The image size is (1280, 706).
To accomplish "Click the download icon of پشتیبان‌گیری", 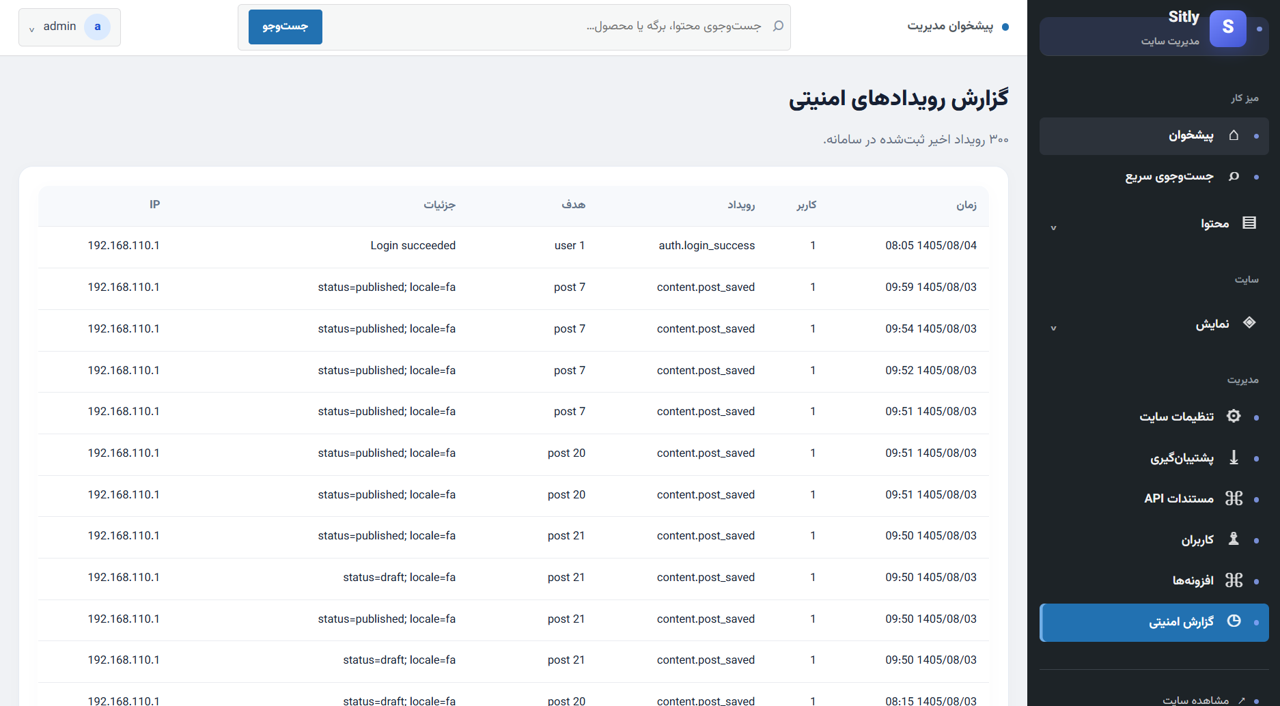I will tap(1234, 457).
